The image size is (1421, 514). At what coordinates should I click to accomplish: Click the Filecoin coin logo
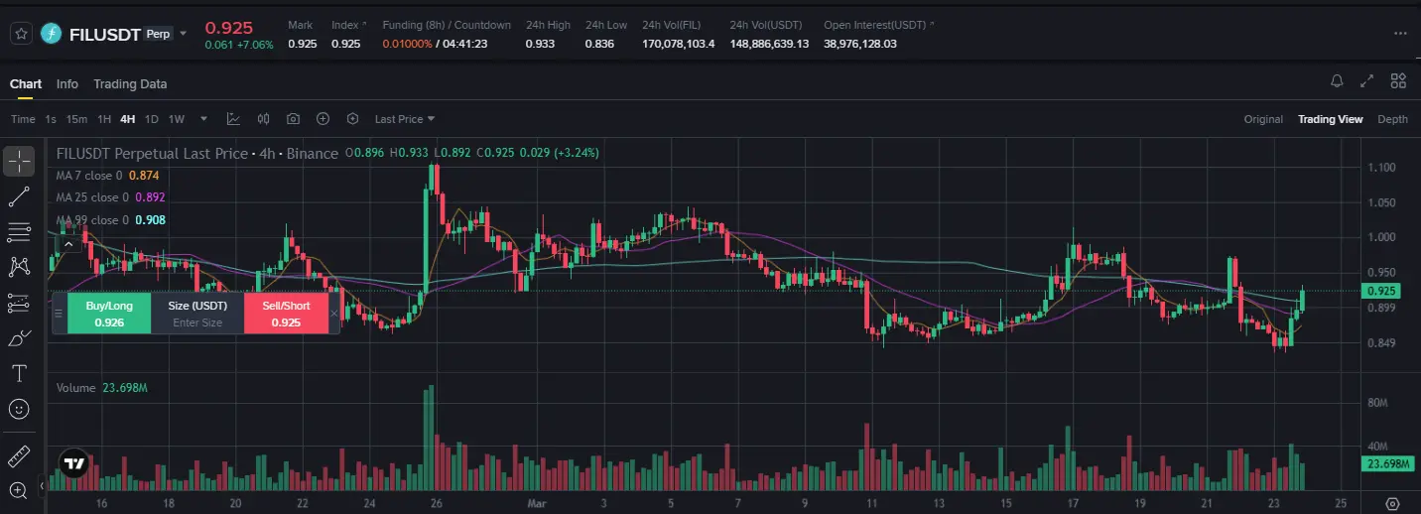[52, 34]
